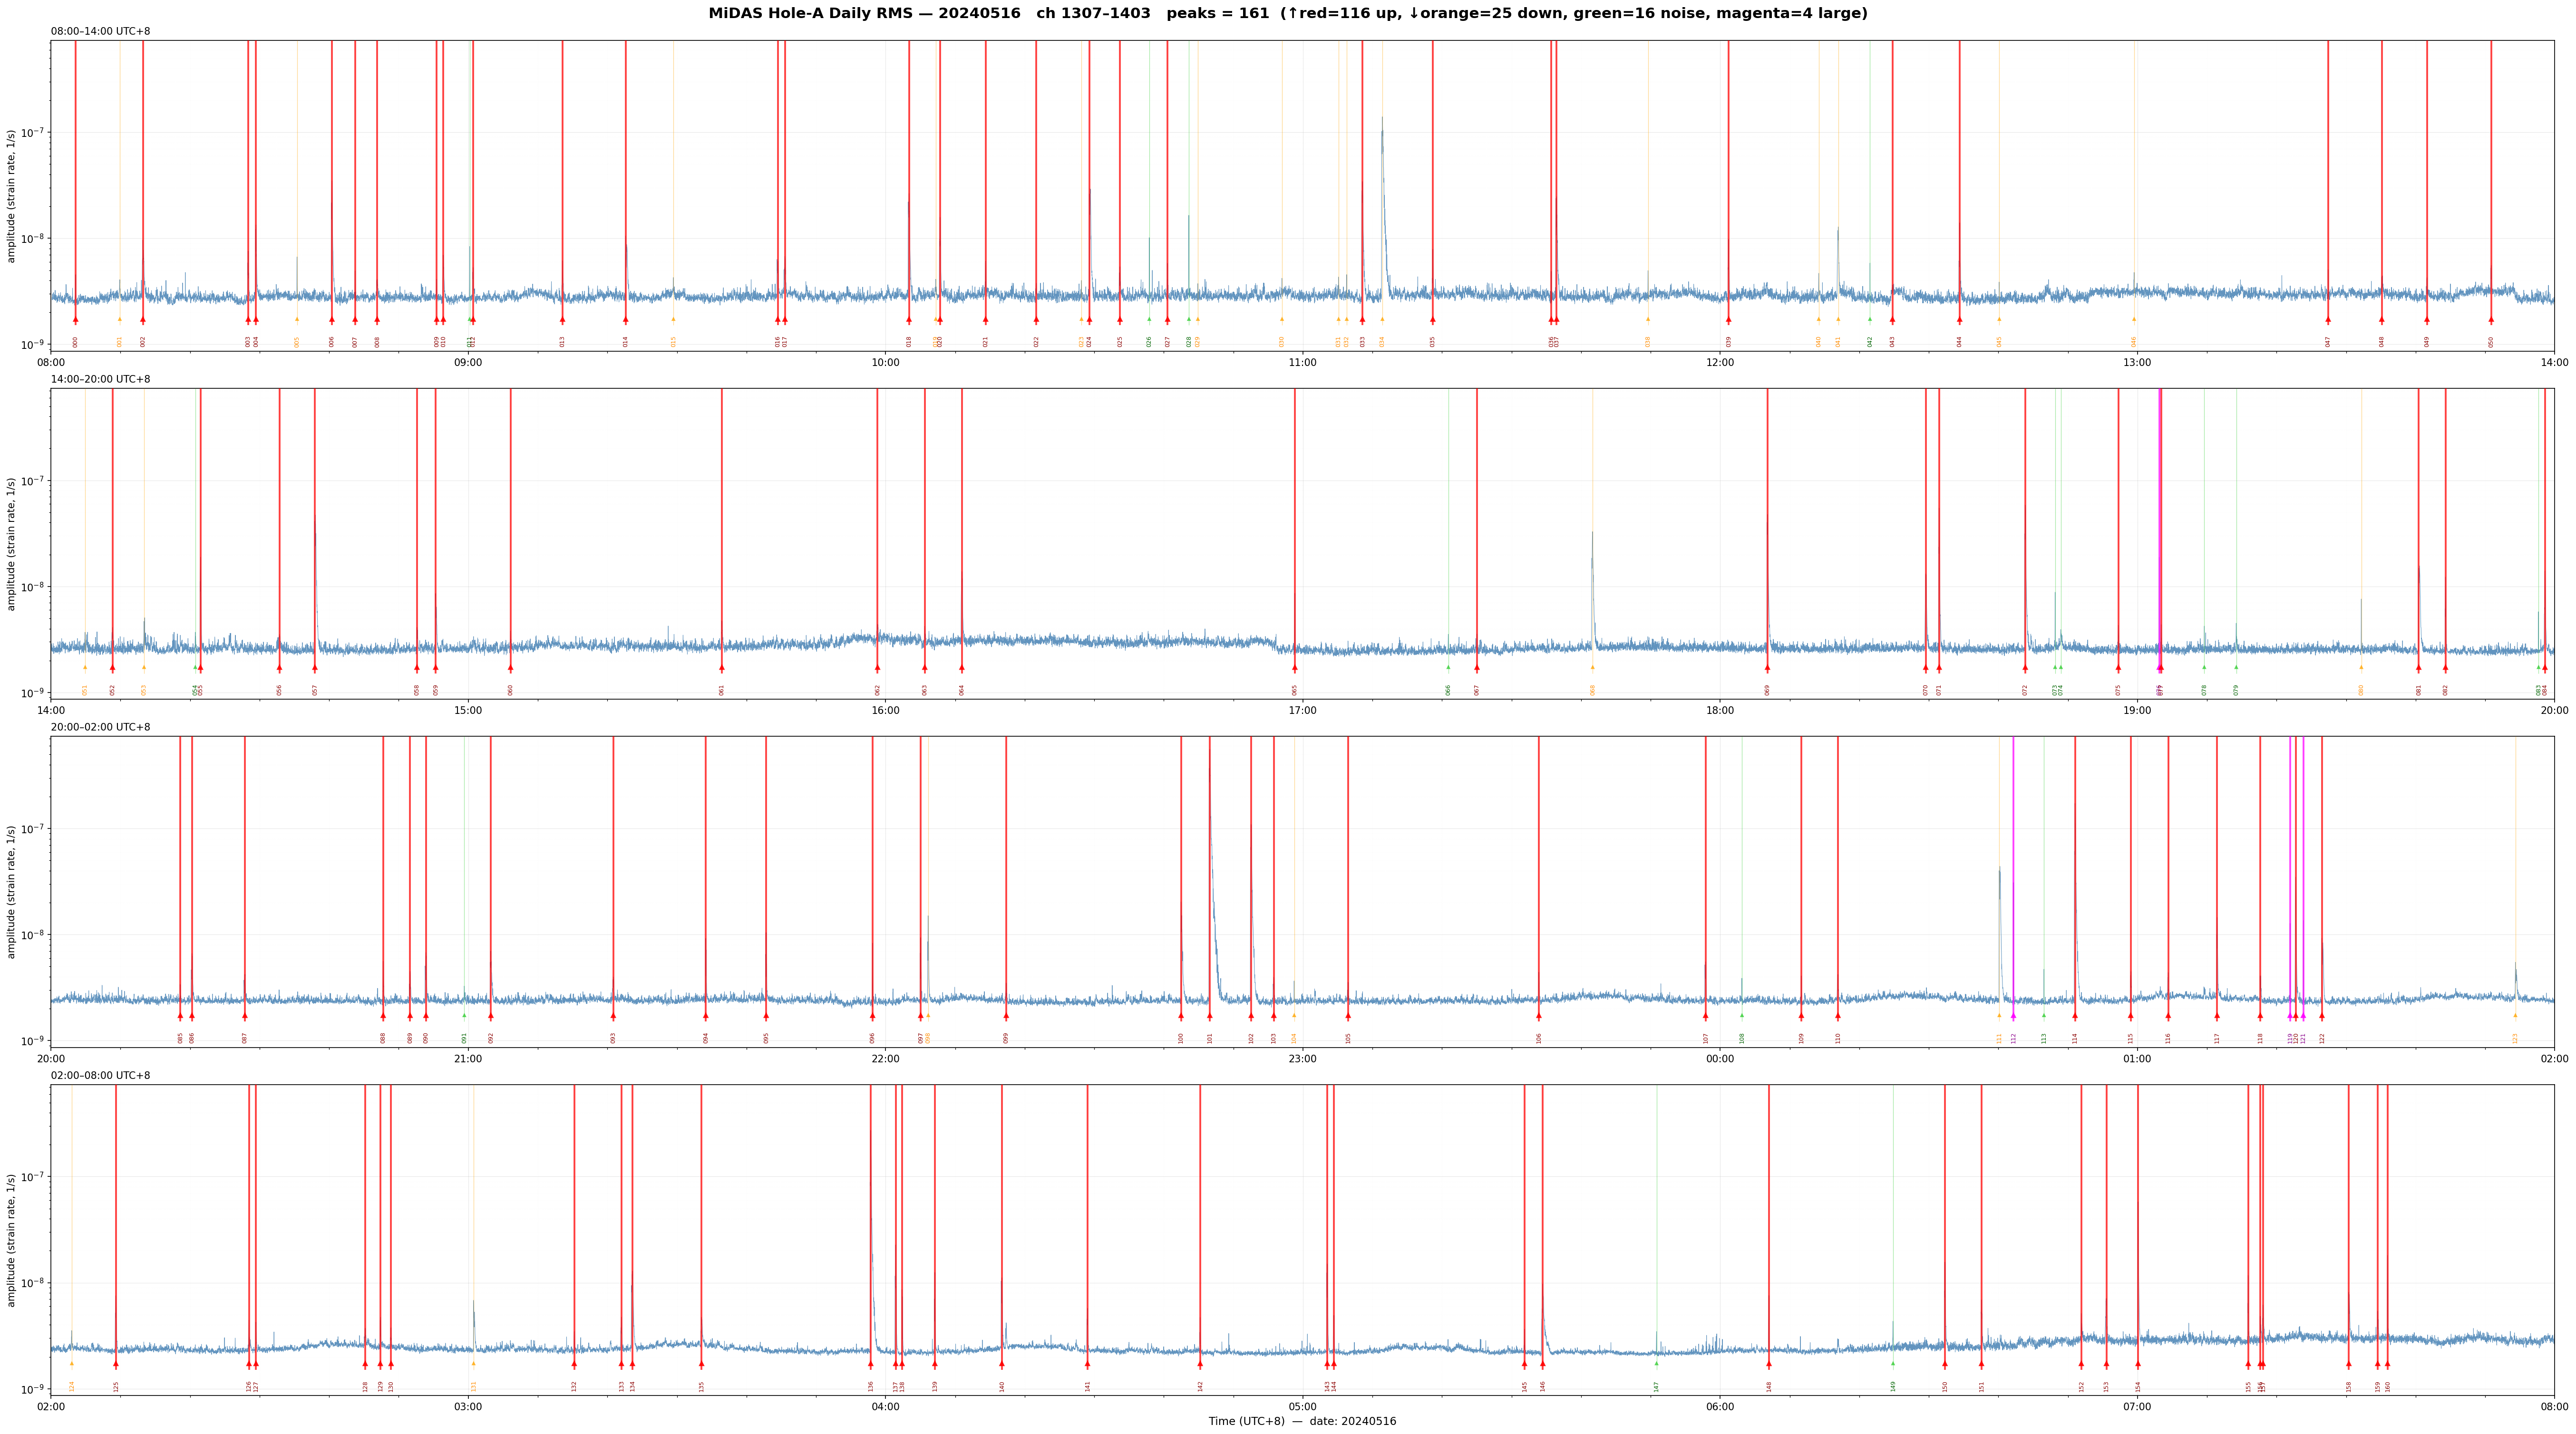Select red peak label 105

(1348, 1038)
